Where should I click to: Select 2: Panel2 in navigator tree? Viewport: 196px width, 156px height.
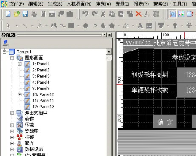[41, 70]
